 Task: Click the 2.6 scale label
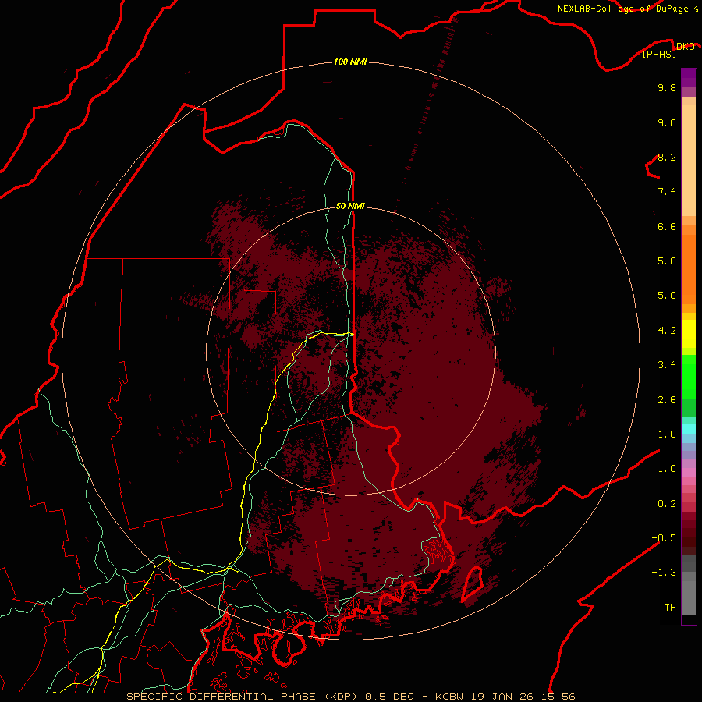click(667, 400)
